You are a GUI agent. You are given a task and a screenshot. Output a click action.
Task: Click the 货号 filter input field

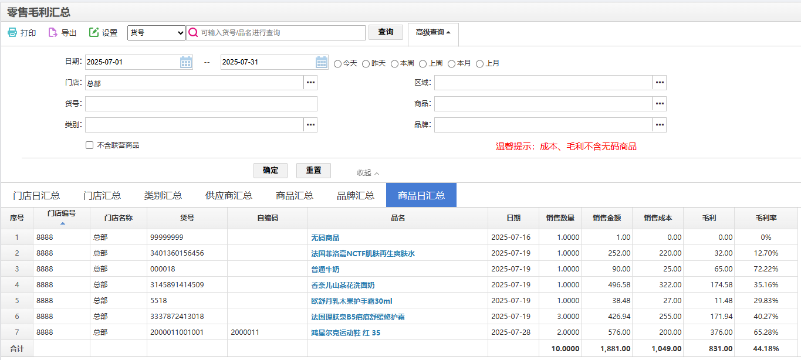tap(201, 104)
